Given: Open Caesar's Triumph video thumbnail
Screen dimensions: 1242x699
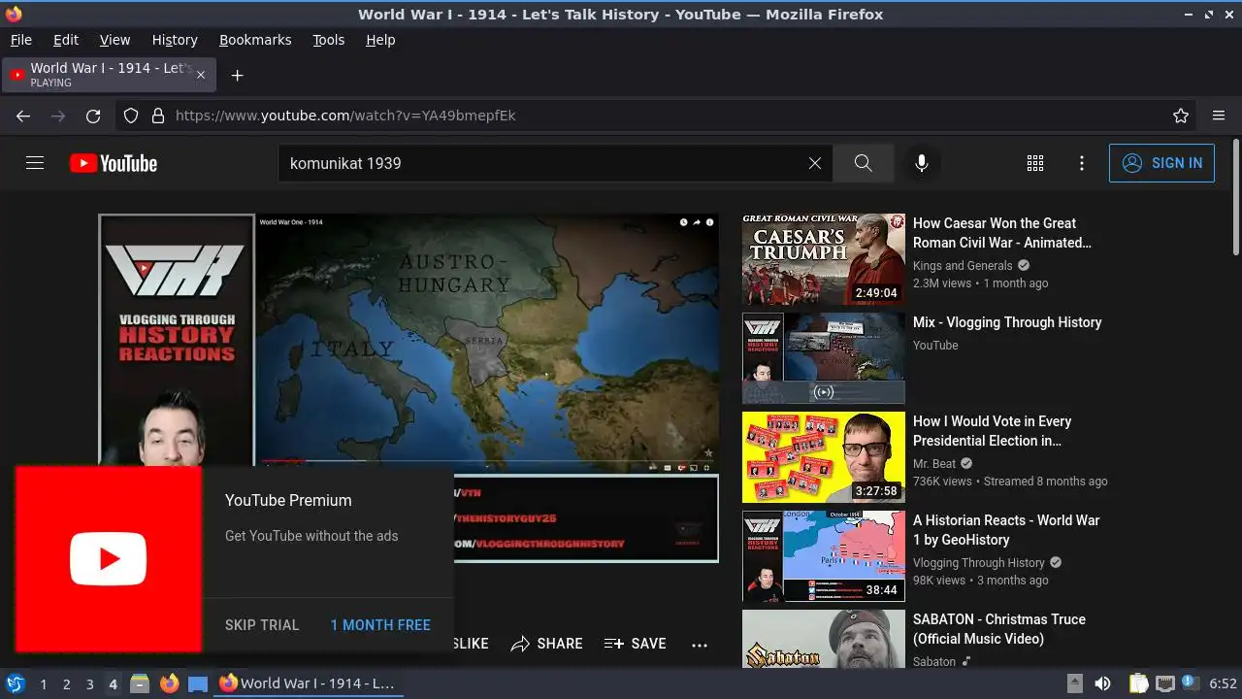Looking at the screenshot, I should (824, 260).
